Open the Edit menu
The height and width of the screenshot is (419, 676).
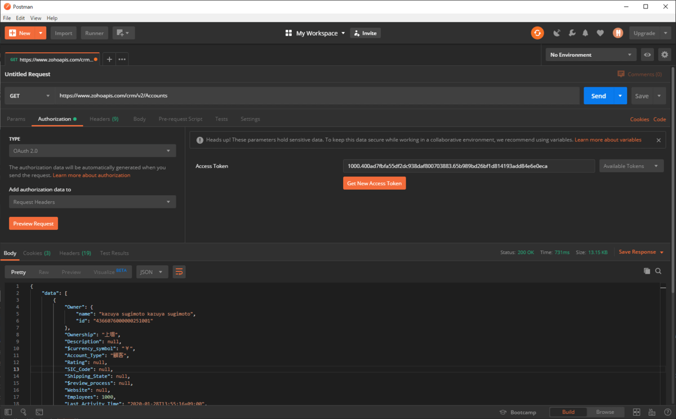(x=20, y=18)
